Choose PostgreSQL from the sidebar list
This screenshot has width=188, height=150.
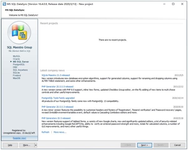(19, 65)
